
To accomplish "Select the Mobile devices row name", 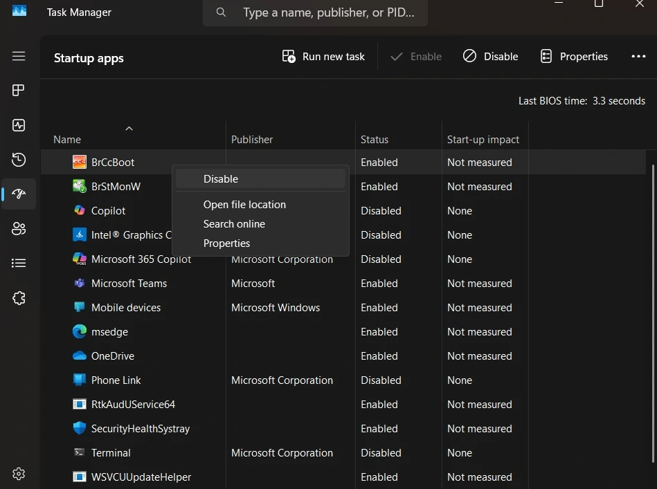I will point(126,308).
